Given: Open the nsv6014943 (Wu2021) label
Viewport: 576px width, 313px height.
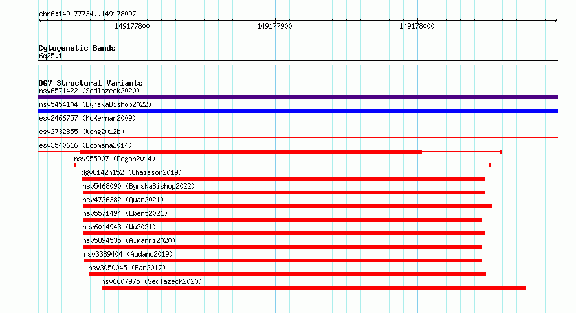Looking at the screenshot, I should point(119,227).
